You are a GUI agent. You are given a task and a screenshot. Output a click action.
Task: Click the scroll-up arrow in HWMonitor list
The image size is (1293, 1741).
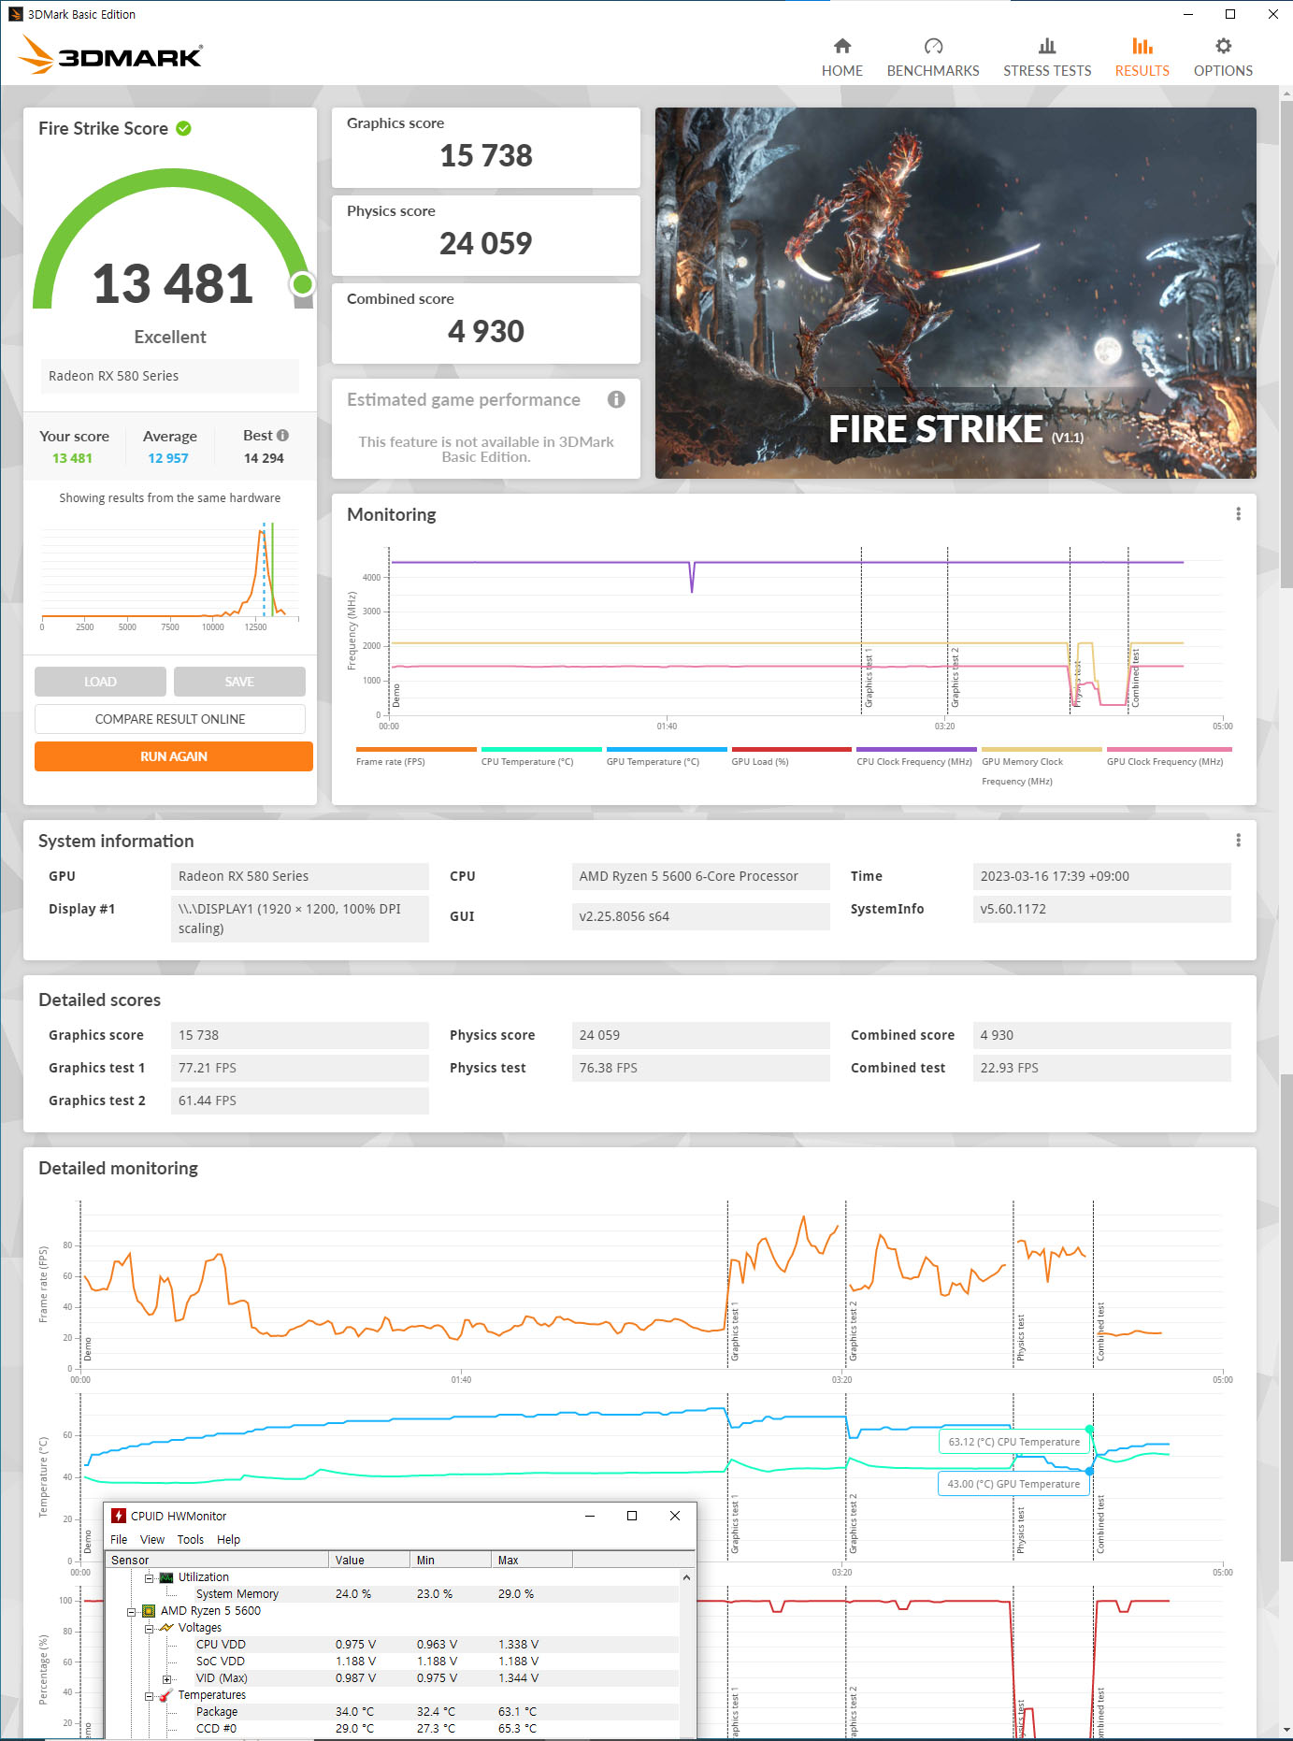(687, 1577)
